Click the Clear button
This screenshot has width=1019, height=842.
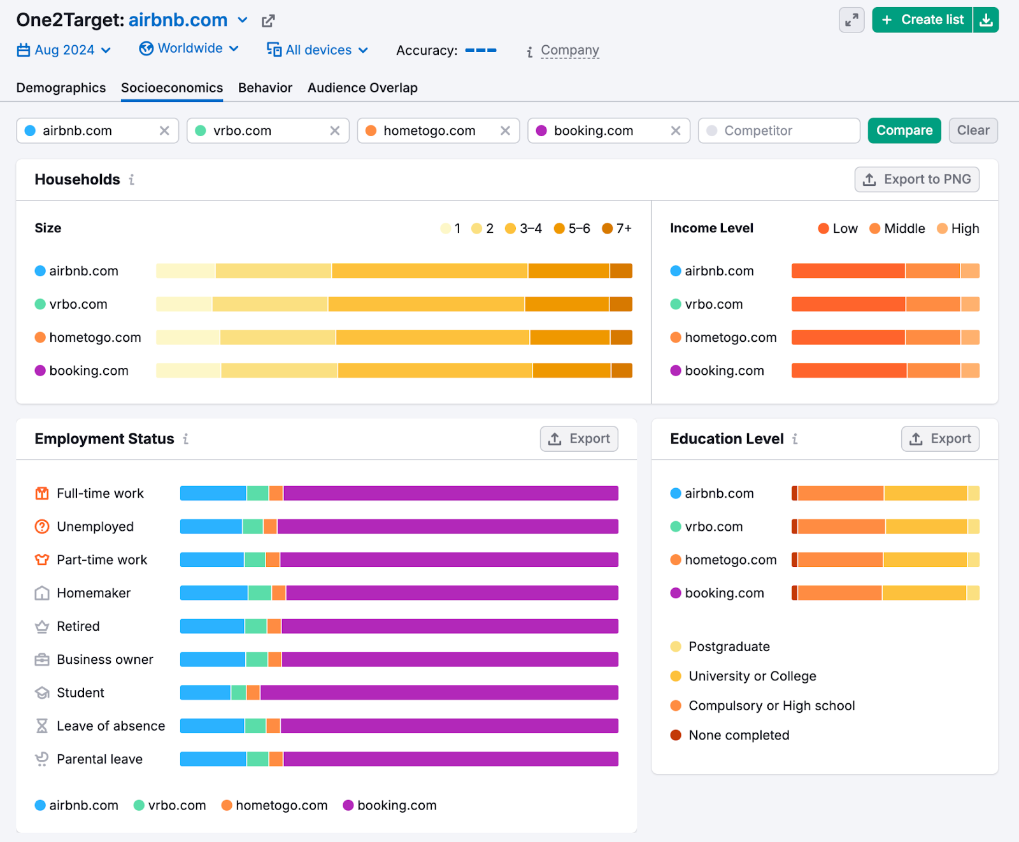(x=973, y=130)
